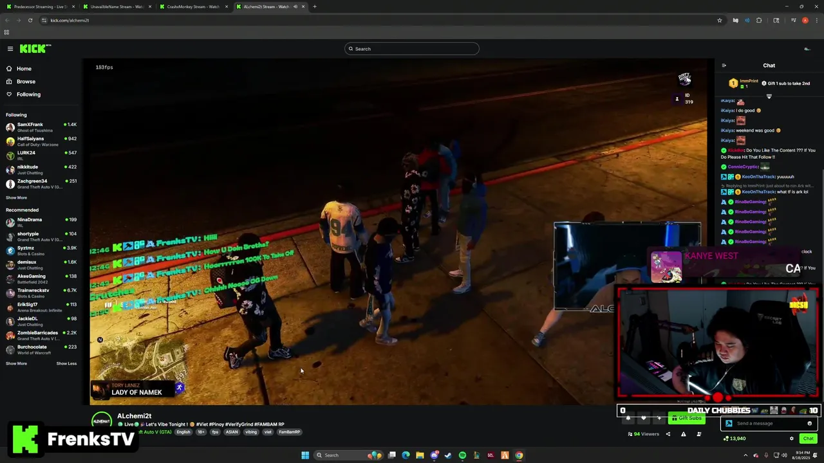This screenshot has width=824, height=463.
Task: Open ALchemi2t channel name link
Action: (x=135, y=416)
